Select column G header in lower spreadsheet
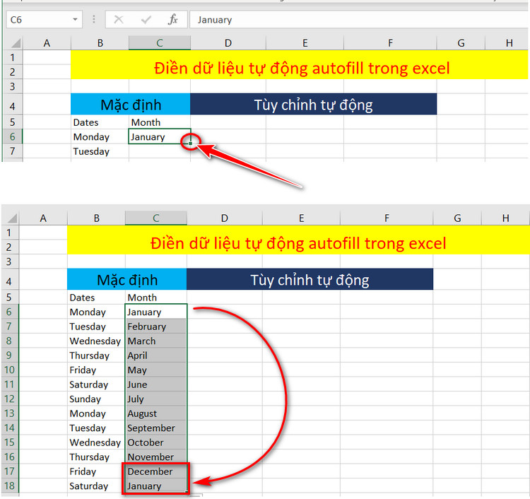The height and width of the screenshot is (499, 530). (457, 218)
